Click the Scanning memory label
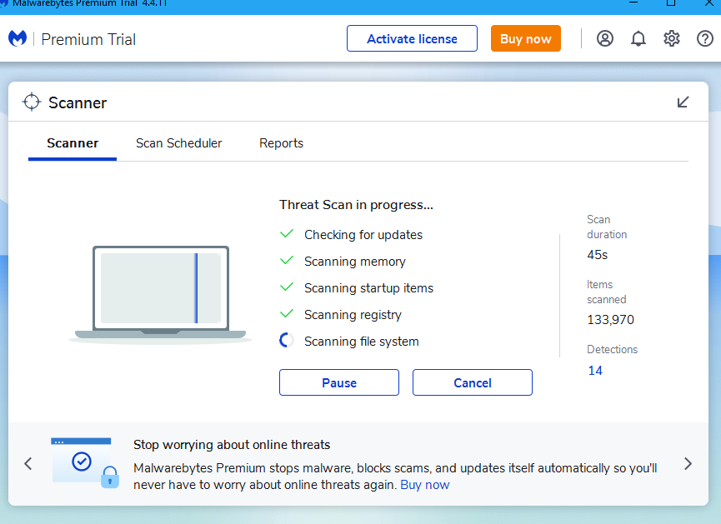Screen dimensions: 721x524 point(355,262)
